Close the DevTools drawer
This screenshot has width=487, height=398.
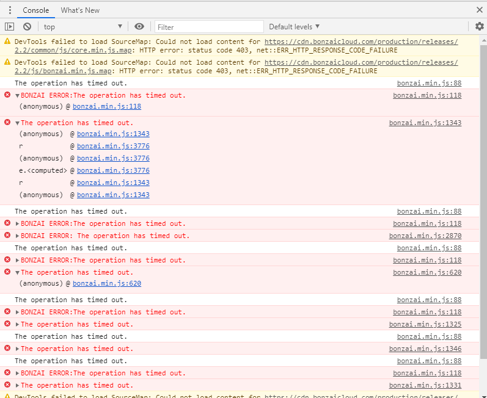click(x=480, y=10)
